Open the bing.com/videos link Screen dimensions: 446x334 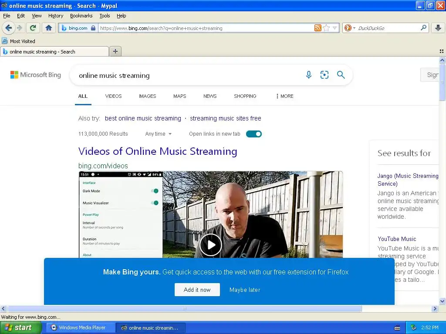(x=103, y=166)
